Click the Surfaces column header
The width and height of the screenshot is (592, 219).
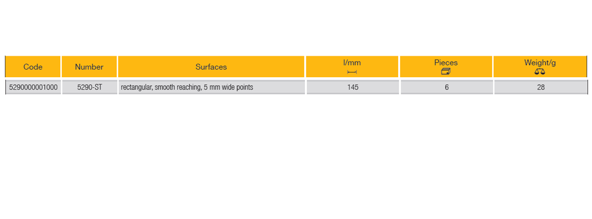point(211,67)
